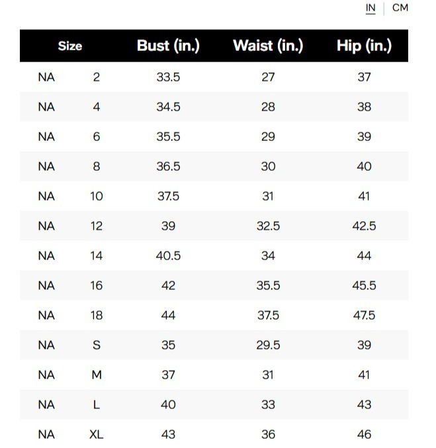
Task: Click waist value 29.5 for size S
Action: (x=268, y=345)
